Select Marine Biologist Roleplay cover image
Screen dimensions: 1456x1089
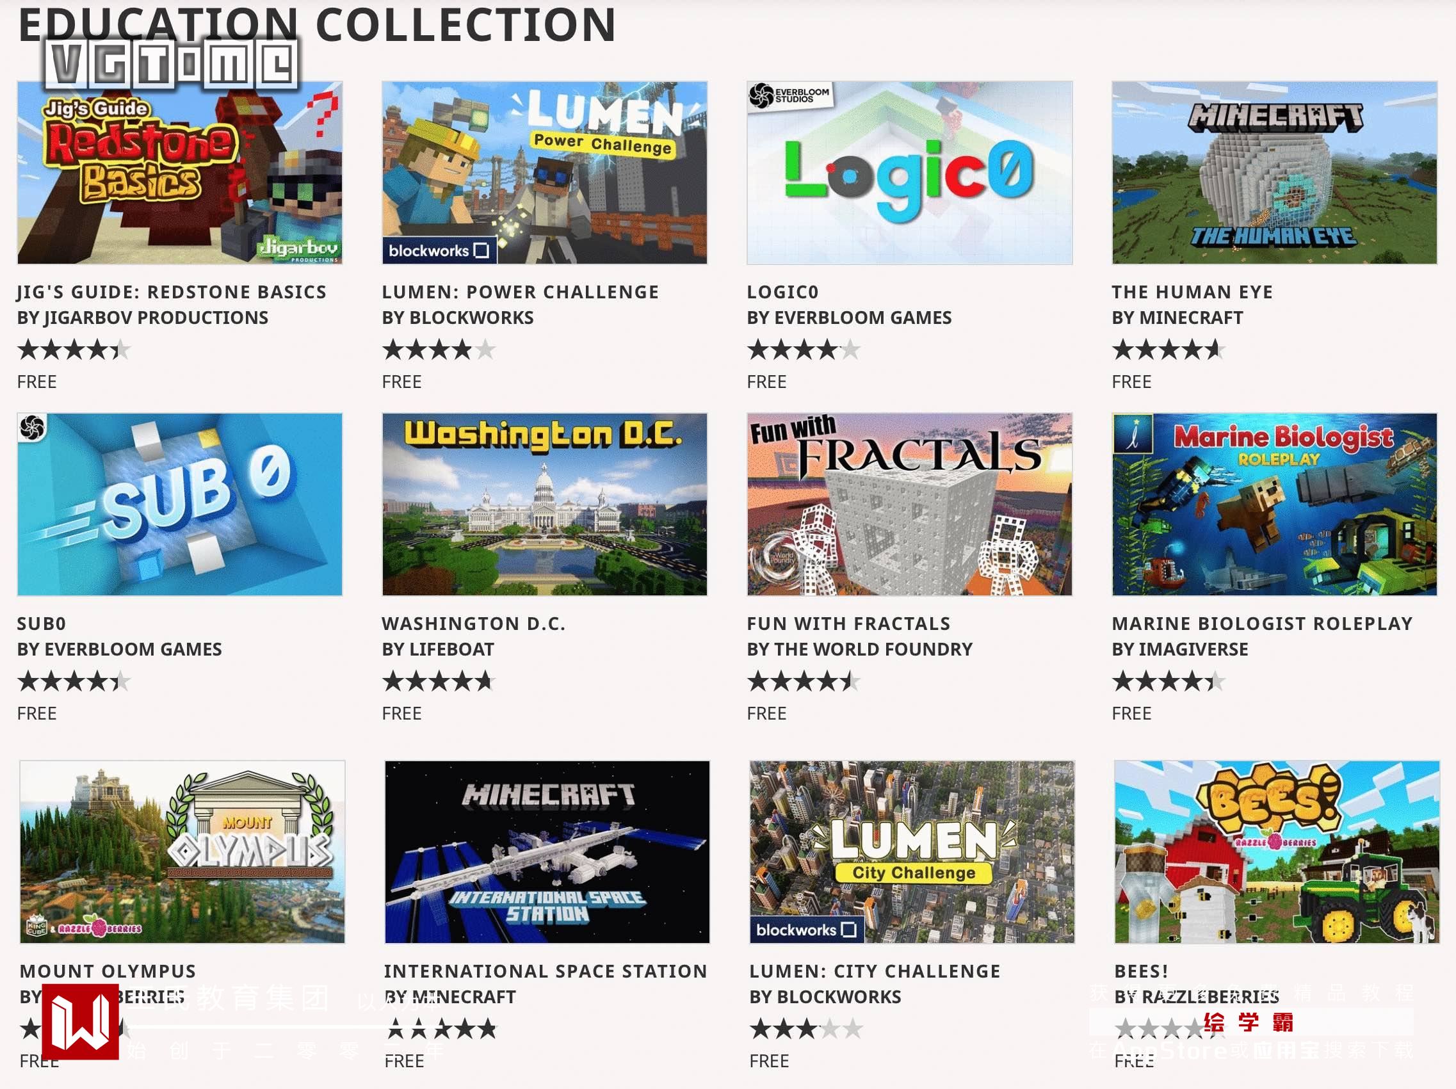pyautogui.click(x=1274, y=504)
